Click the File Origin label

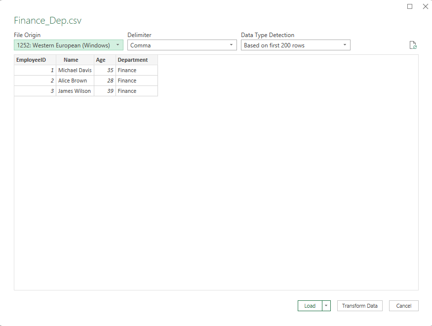point(27,35)
